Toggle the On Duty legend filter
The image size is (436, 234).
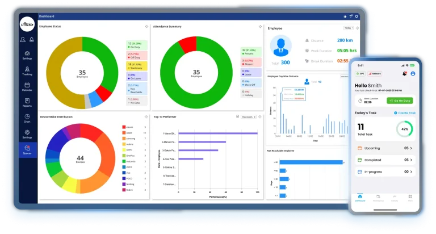[x=136, y=45]
